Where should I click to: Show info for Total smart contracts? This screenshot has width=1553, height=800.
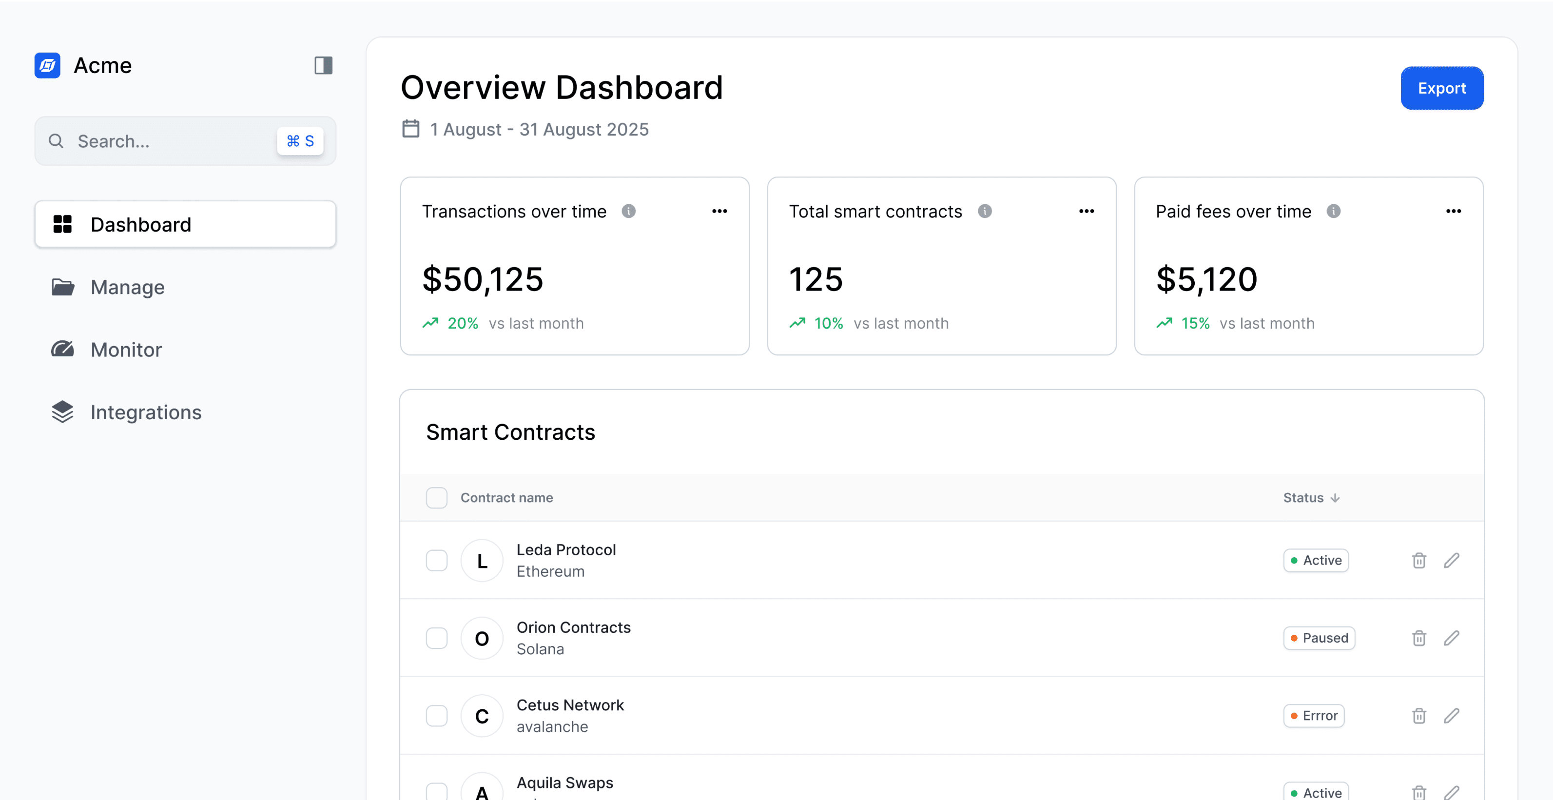coord(985,211)
